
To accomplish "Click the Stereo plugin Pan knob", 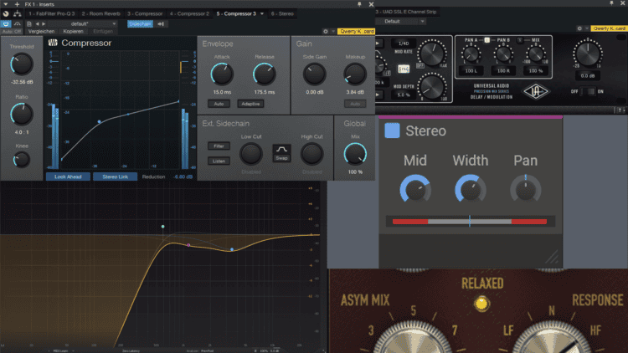I will tap(526, 190).
